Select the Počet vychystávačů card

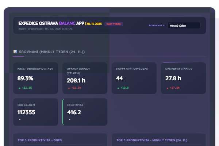[134, 78]
